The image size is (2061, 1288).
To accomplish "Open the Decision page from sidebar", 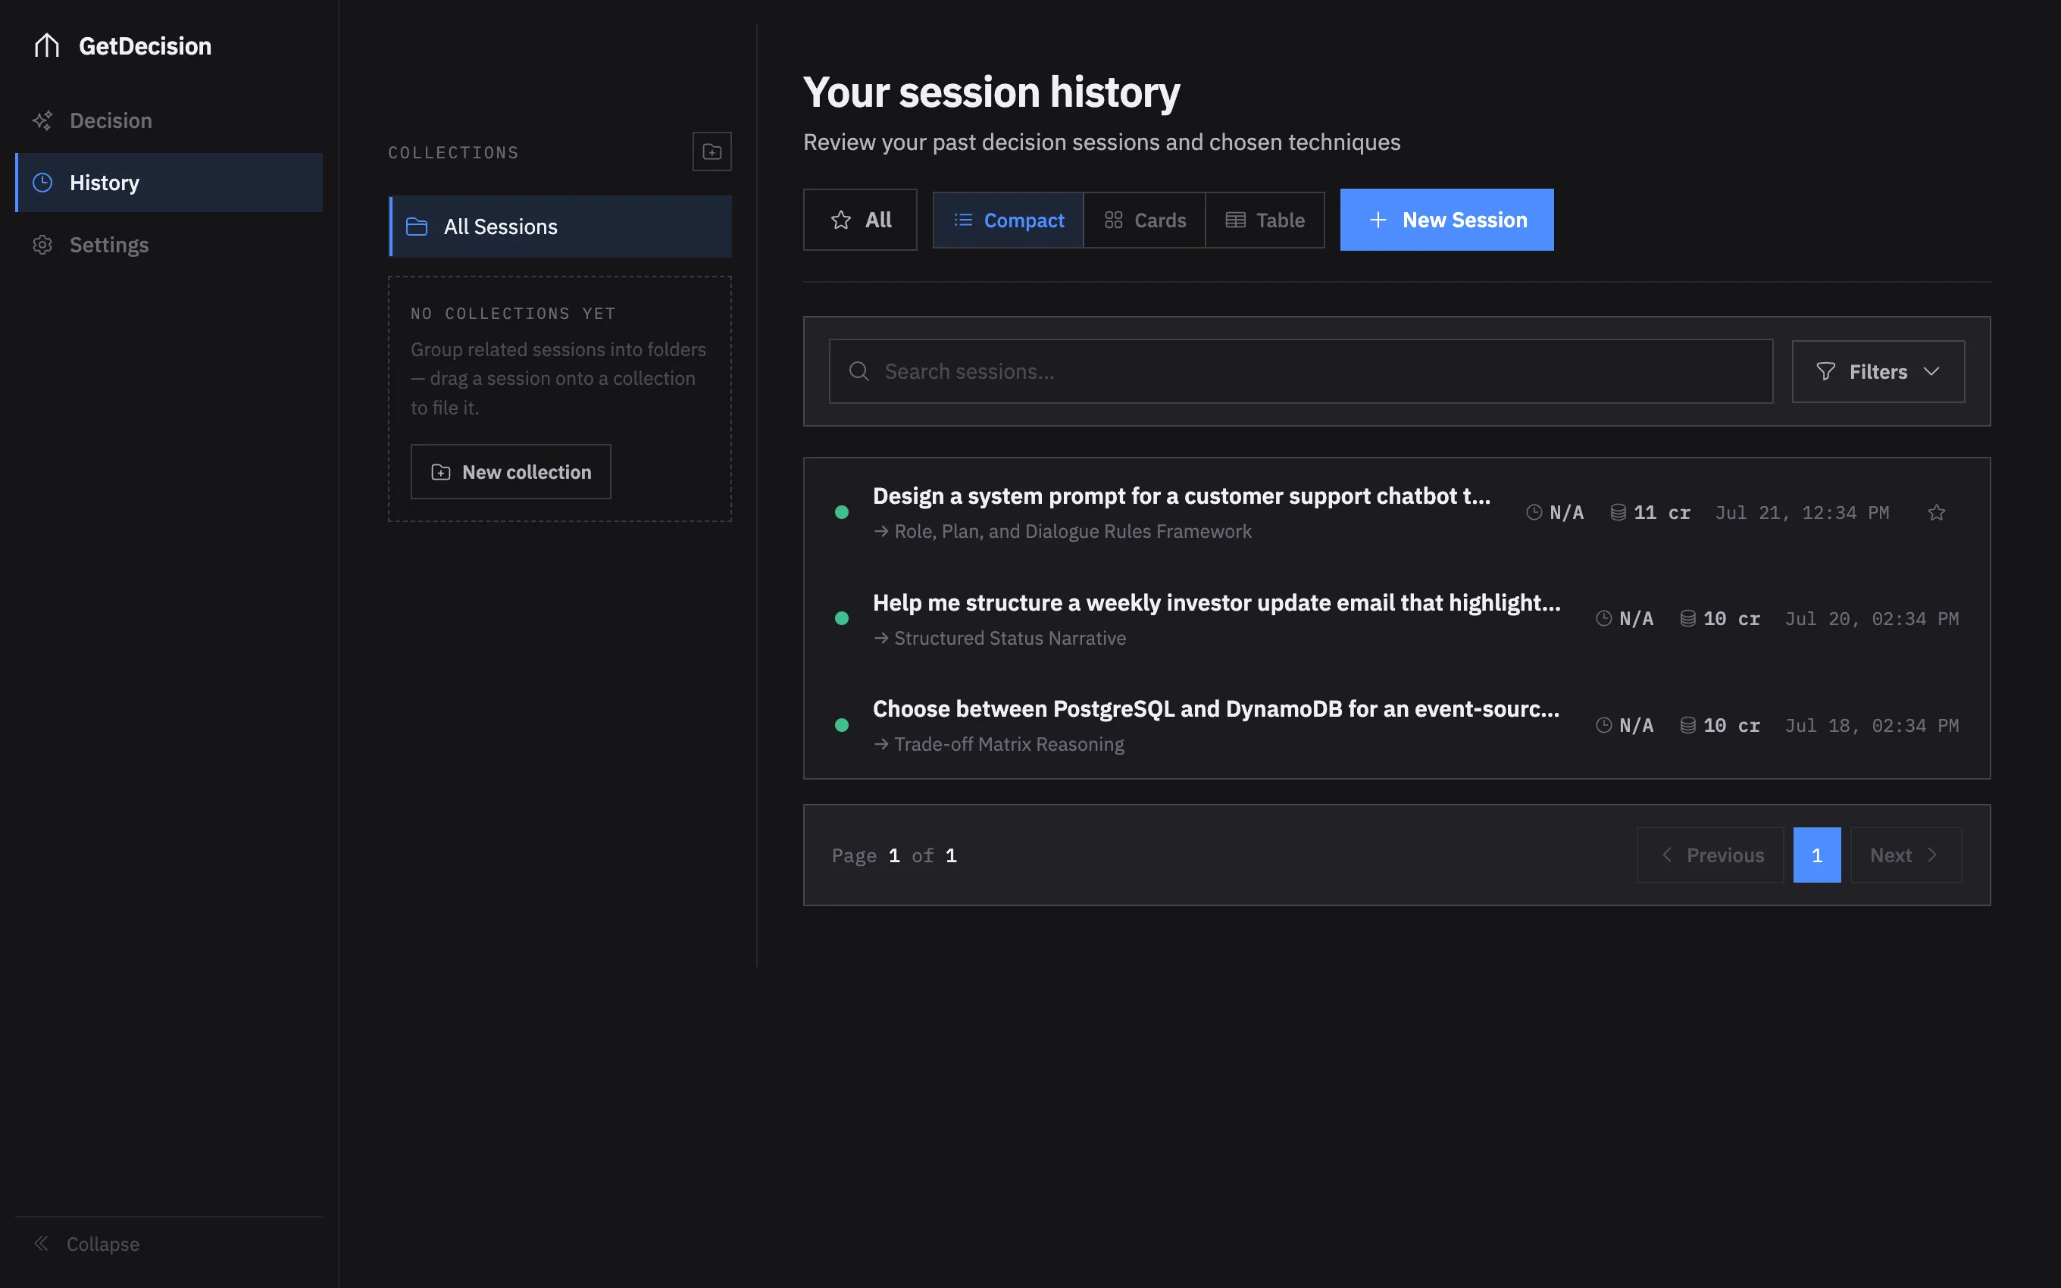I will pyautogui.click(x=169, y=120).
